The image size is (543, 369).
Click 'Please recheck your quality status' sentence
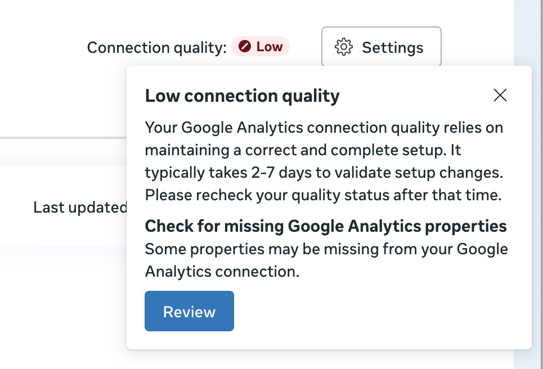[x=323, y=195]
